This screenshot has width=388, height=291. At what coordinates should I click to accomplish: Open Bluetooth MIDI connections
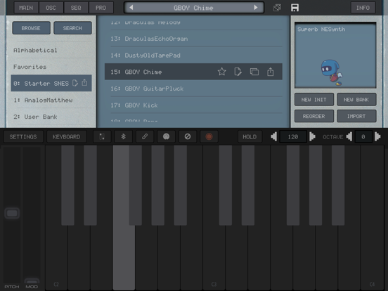click(123, 136)
